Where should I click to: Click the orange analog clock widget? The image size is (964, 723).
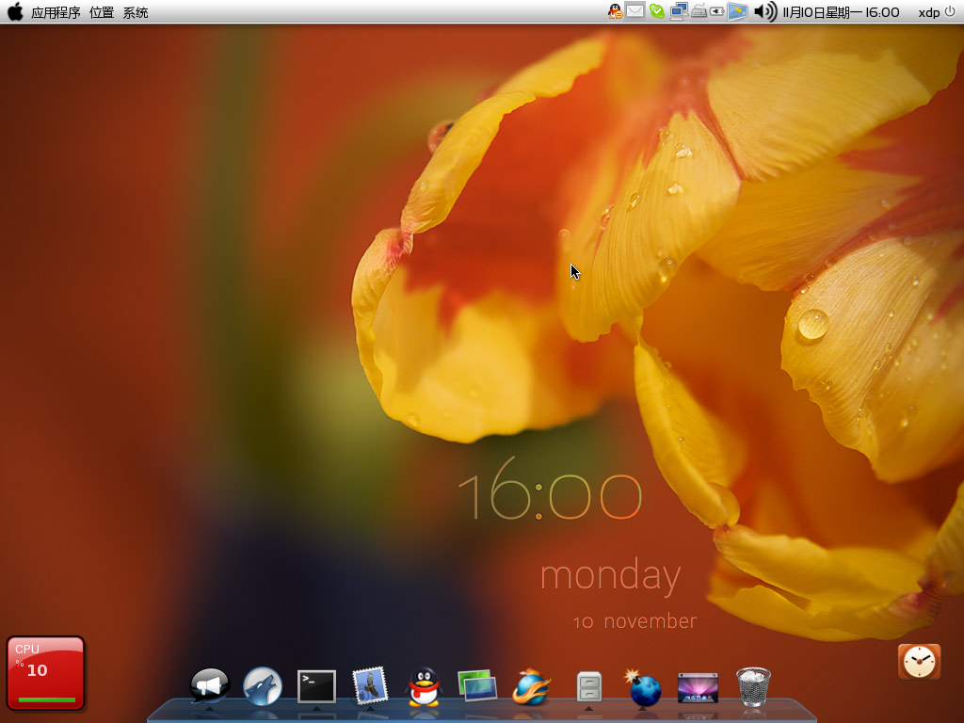[x=919, y=662]
